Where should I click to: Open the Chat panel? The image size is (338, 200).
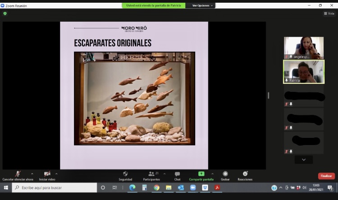coord(177,174)
